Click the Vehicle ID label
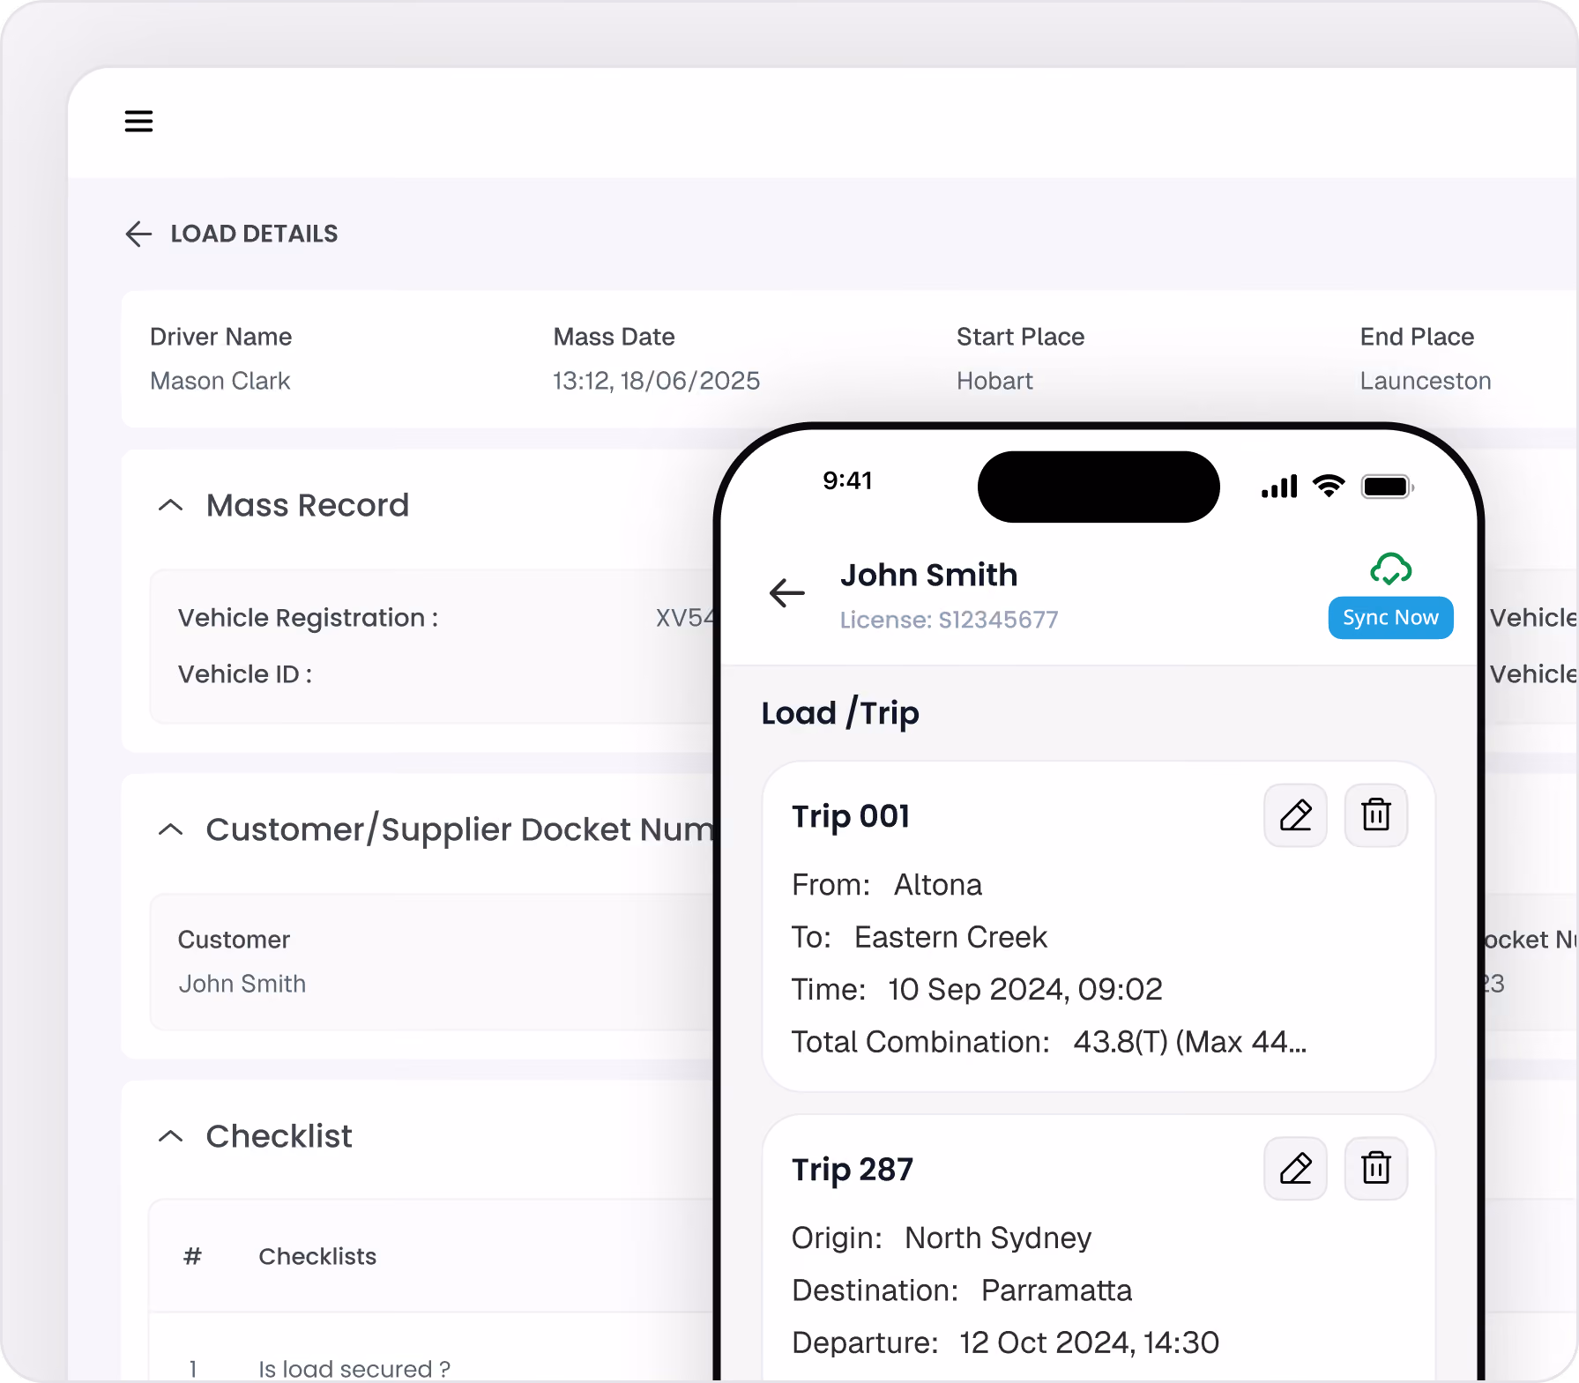1579x1383 pixels. tap(245, 674)
